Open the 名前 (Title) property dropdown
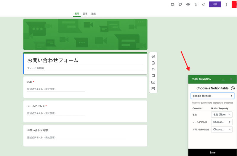This screenshot has height=156, width=237. point(222,115)
